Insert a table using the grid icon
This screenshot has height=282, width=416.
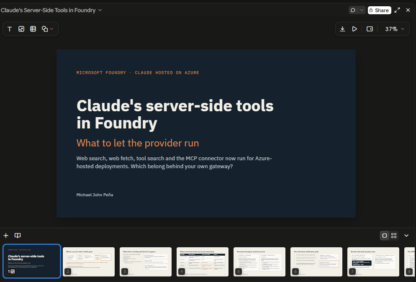[33, 29]
